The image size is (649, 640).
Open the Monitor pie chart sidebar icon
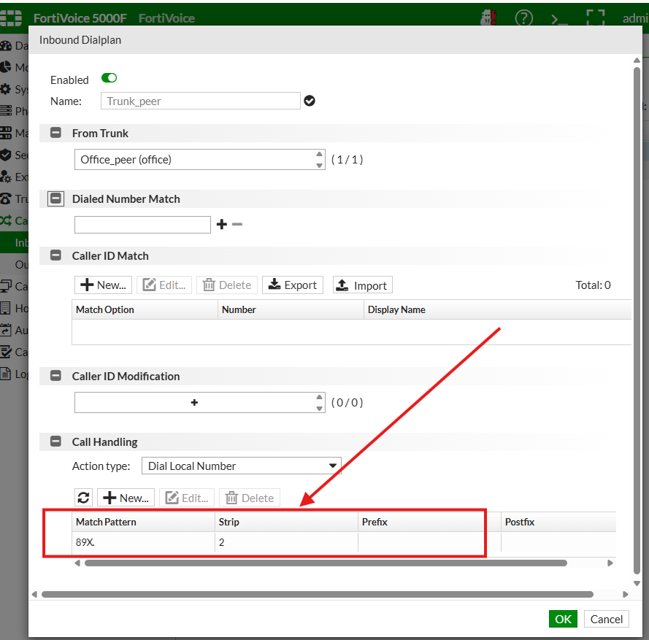pyautogui.click(x=6, y=67)
